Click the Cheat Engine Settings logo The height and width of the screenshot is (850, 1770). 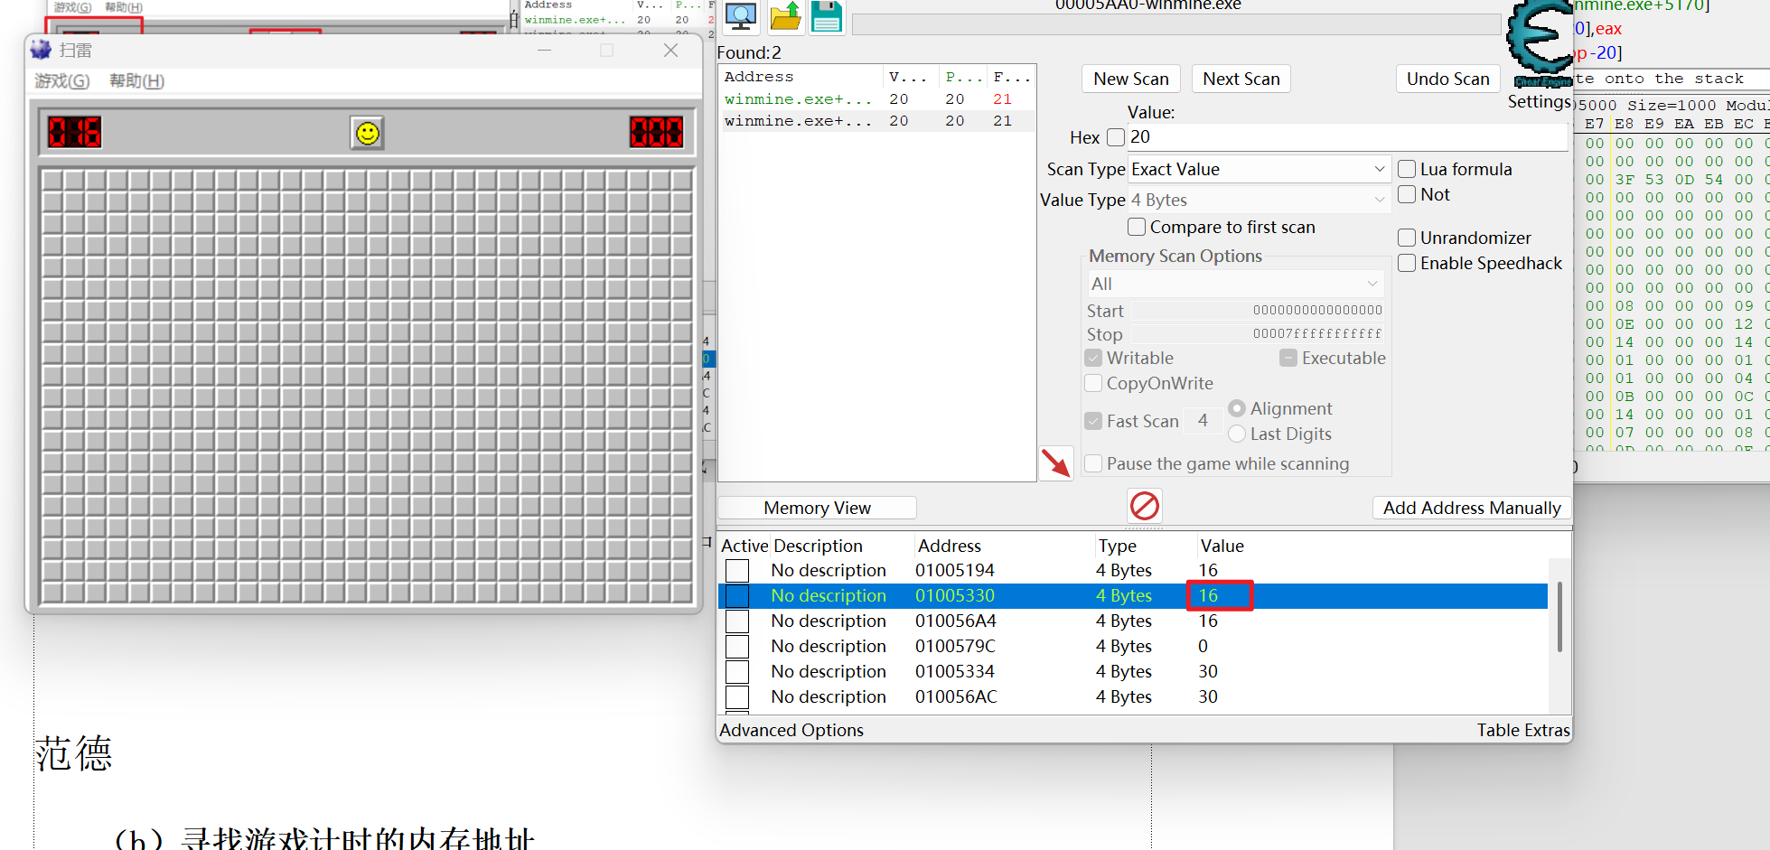pos(1541,43)
